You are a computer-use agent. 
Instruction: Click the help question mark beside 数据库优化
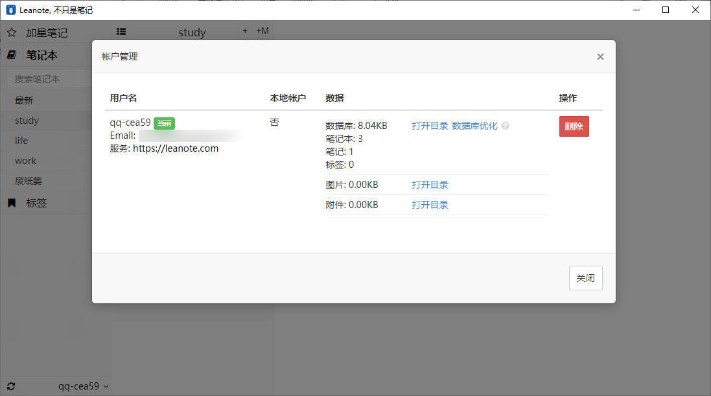(505, 126)
